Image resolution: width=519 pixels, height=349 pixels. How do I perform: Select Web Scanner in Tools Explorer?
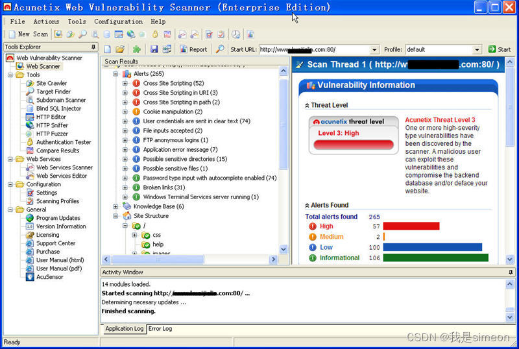click(43, 66)
